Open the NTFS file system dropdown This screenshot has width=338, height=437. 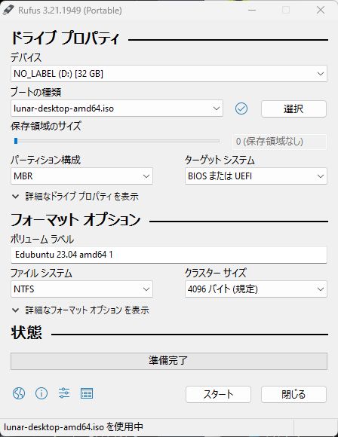tap(81, 289)
